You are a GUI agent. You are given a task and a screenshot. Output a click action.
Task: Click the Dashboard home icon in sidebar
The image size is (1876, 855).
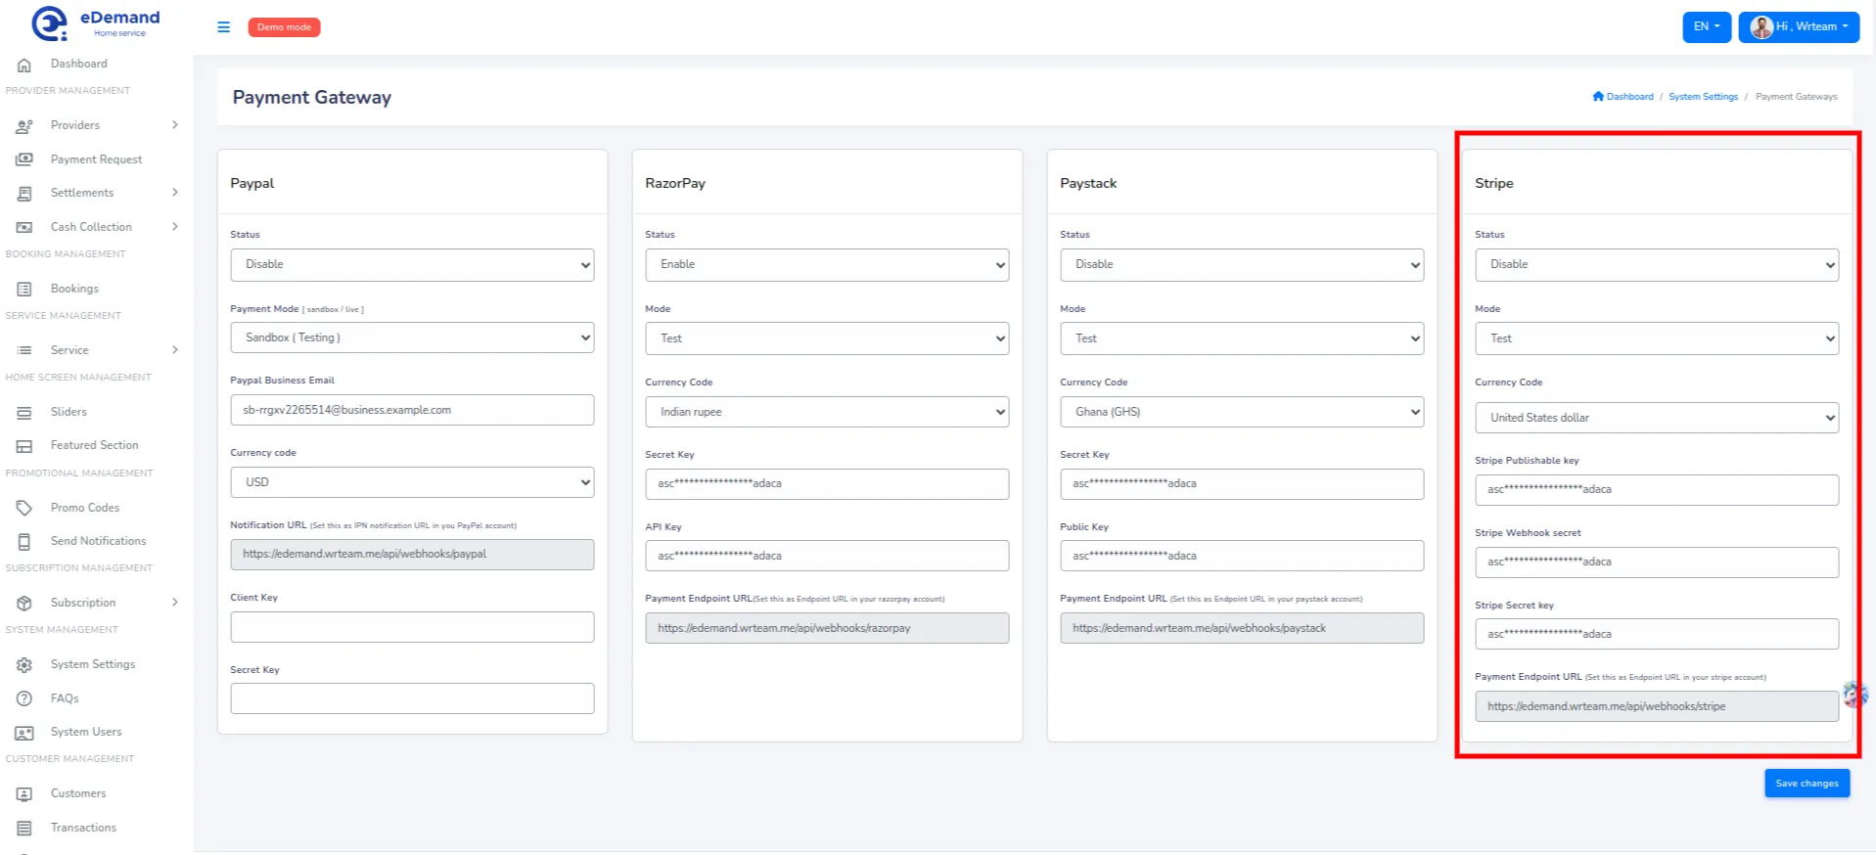tap(24, 65)
